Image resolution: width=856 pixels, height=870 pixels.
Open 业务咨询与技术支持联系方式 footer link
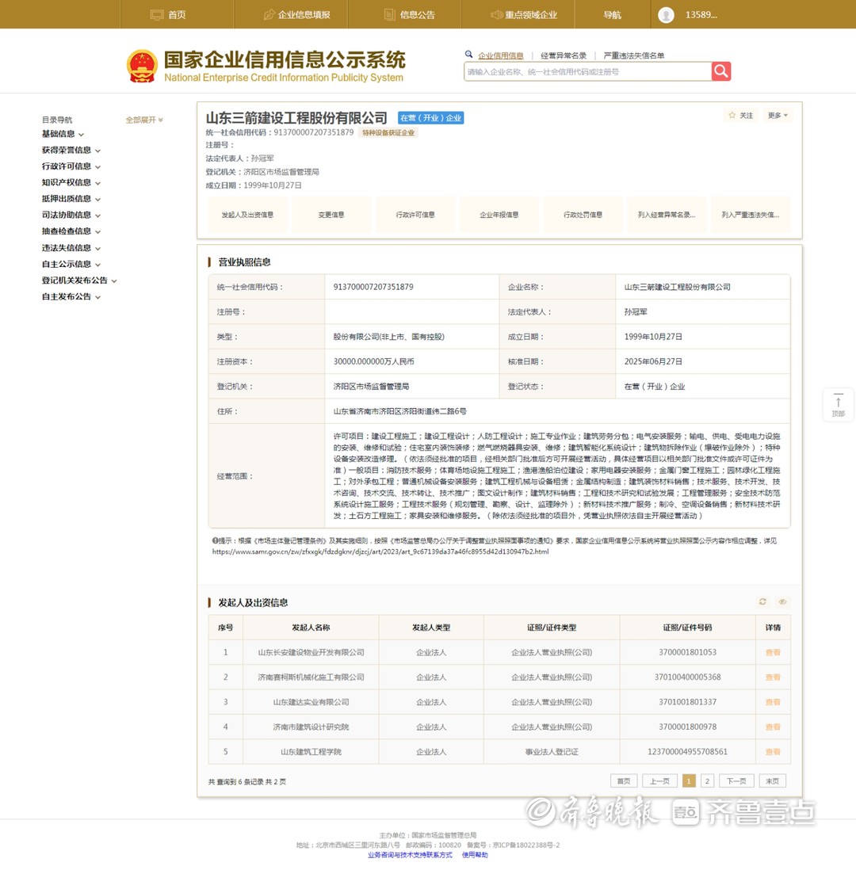point(410,855)
